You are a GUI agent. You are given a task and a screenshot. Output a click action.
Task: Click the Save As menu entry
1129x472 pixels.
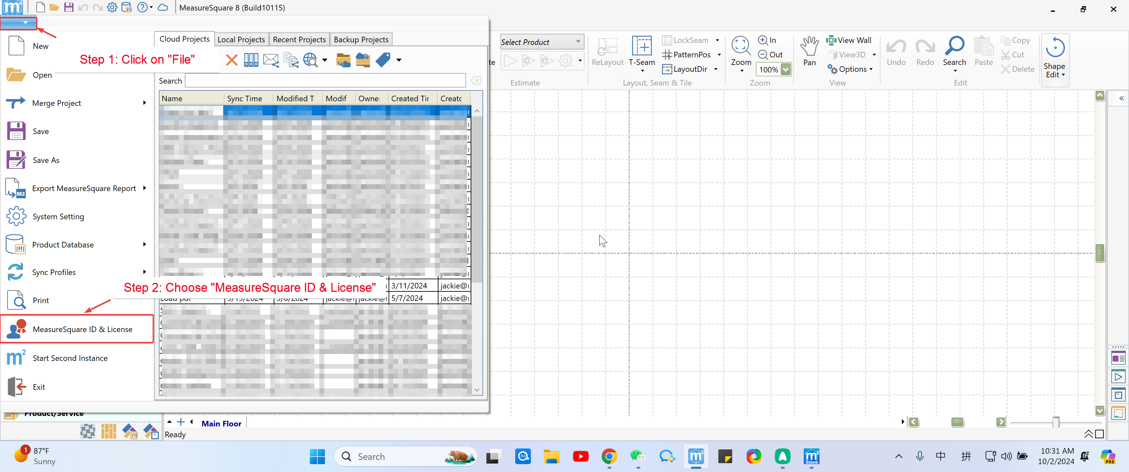point(46,160)
